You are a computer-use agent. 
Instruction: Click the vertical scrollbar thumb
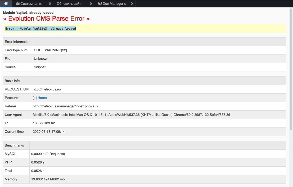click(291, 69)
